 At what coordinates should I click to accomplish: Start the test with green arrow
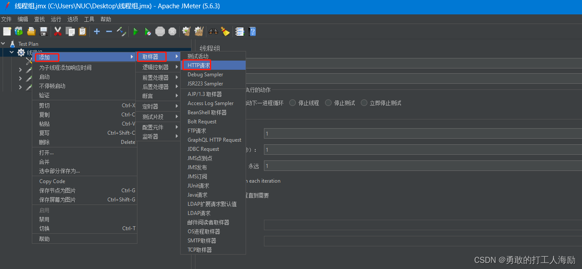coord(136,31)
